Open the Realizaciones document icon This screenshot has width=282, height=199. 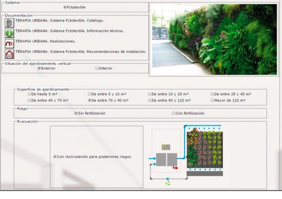coord(9,44)
